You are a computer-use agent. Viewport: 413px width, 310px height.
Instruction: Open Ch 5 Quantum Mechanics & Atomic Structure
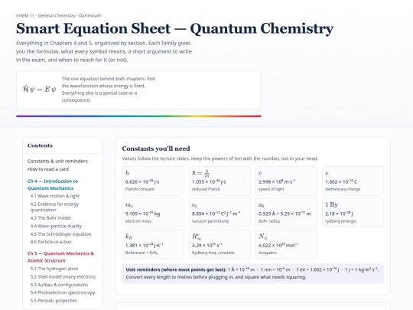coord(60,256)
